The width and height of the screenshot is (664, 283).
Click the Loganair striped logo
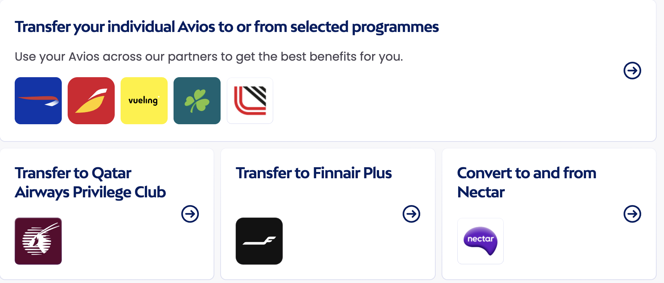pyautogui.click(x=250, y=101)
